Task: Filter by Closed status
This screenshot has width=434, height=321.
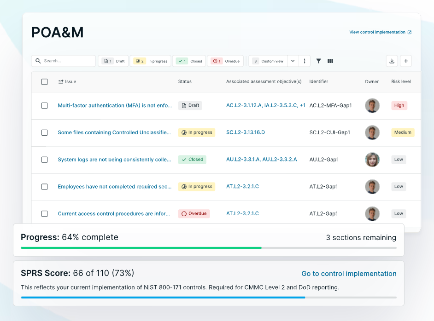Action: (x=189, y=61)
